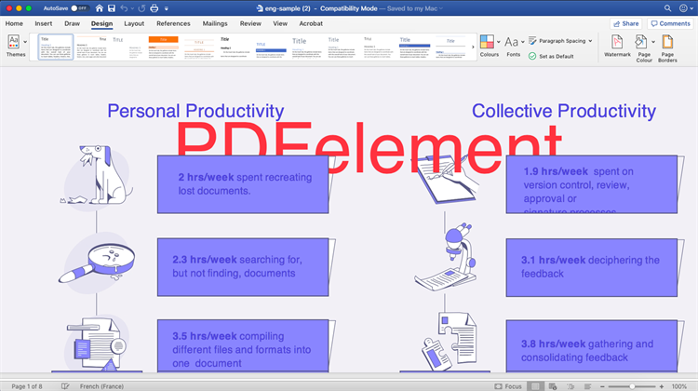Click the document icon beside eng-sample title
This screenshot has width=698, height=391.
(260, 8)
